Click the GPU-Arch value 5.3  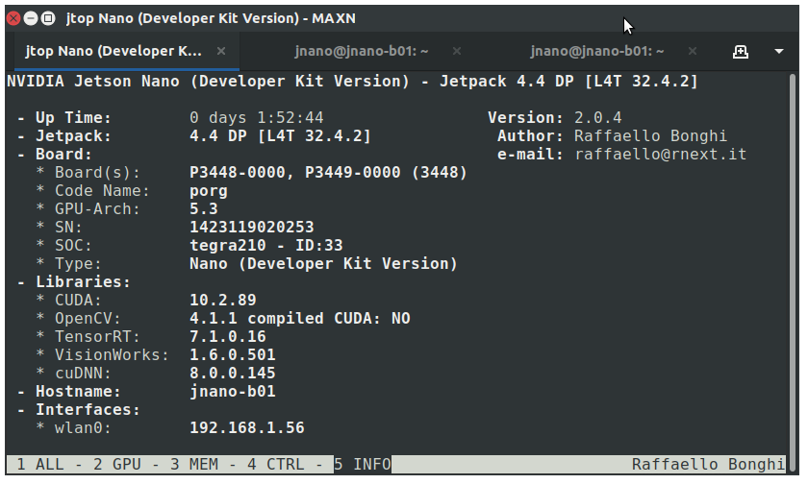(x=204, y=208)
